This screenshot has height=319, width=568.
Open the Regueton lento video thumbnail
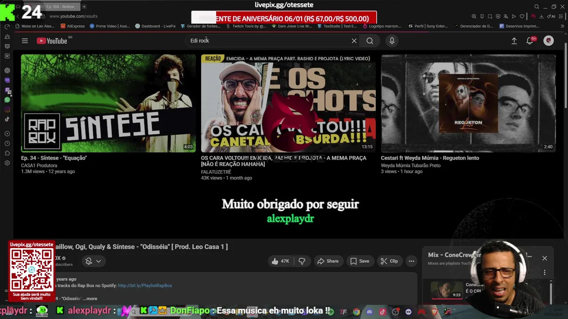468,103
